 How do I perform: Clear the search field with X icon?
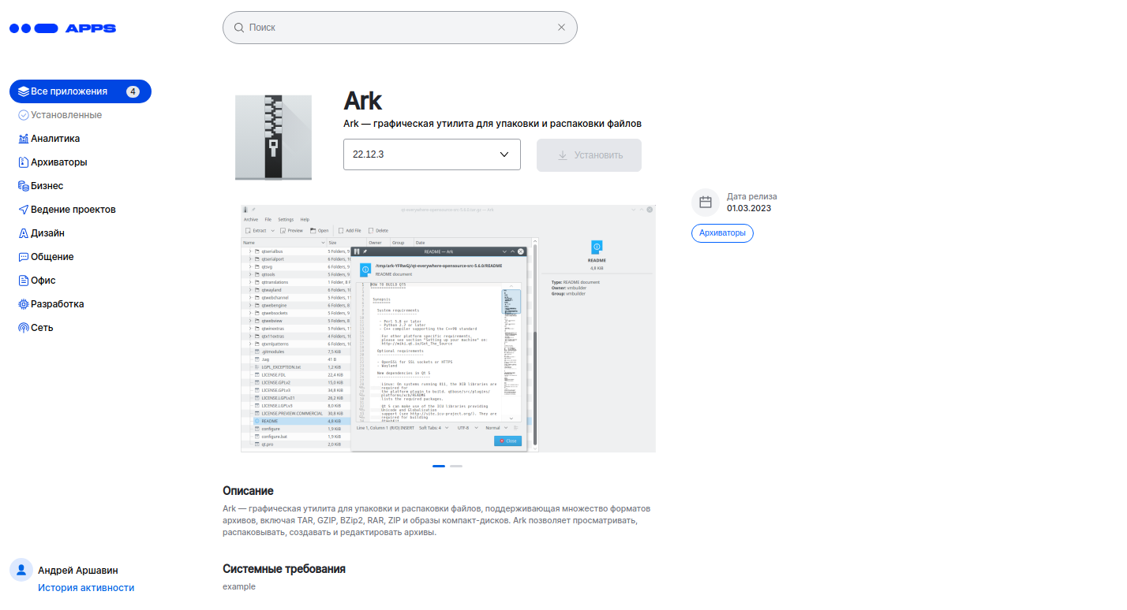[561, 28]
